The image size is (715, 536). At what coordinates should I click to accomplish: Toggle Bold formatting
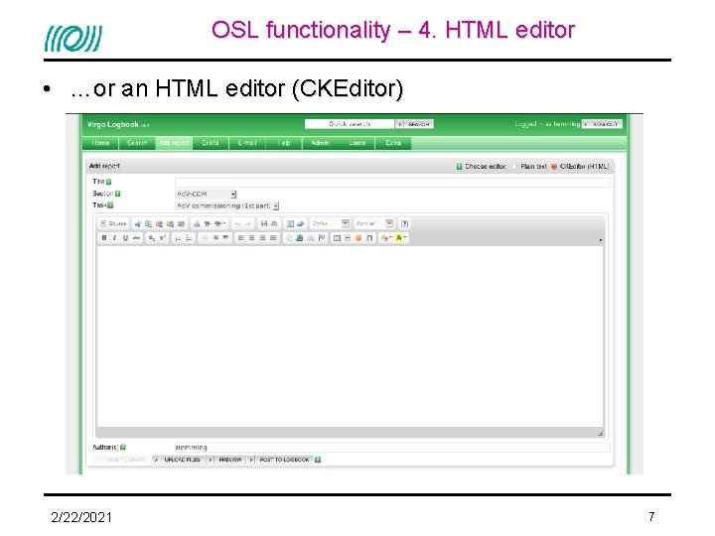tap(104, 238)
